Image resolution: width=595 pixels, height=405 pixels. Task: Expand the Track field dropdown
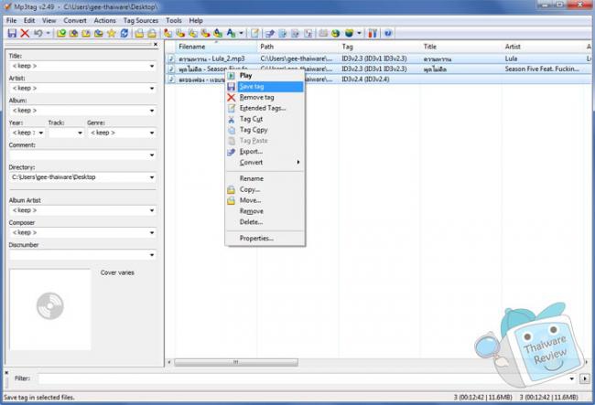[x=80, y=133]
